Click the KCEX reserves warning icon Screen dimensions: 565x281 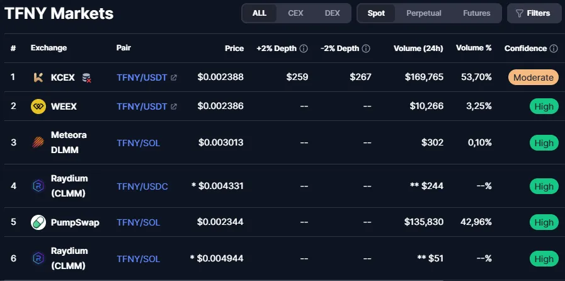tap(86, 77)
